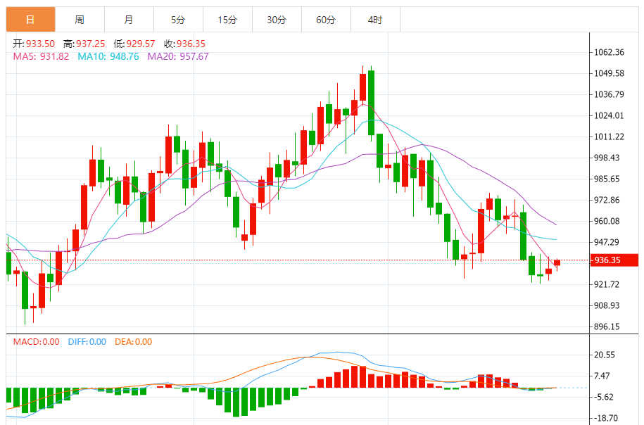Click the high price 937.25 value
Image resolution: width=644 pixels, height=425 pixels.
(x=90, y=44)
